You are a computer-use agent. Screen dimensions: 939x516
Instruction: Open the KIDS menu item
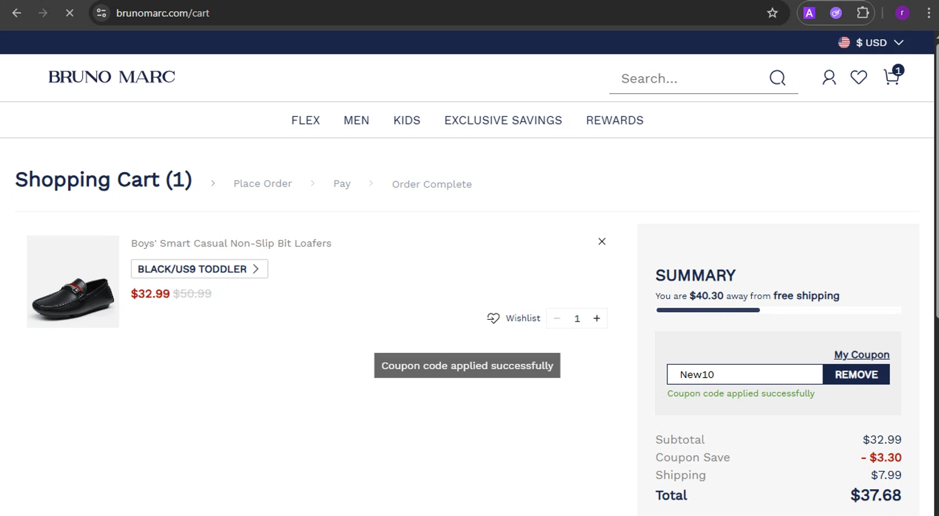pyautogui.click(x=407, y=120)
